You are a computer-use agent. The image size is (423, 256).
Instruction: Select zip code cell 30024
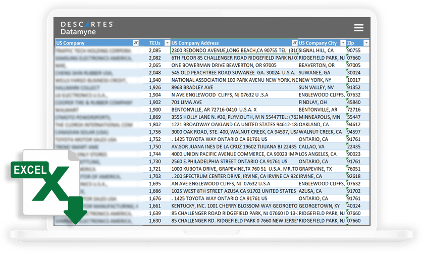coord(358,73)
